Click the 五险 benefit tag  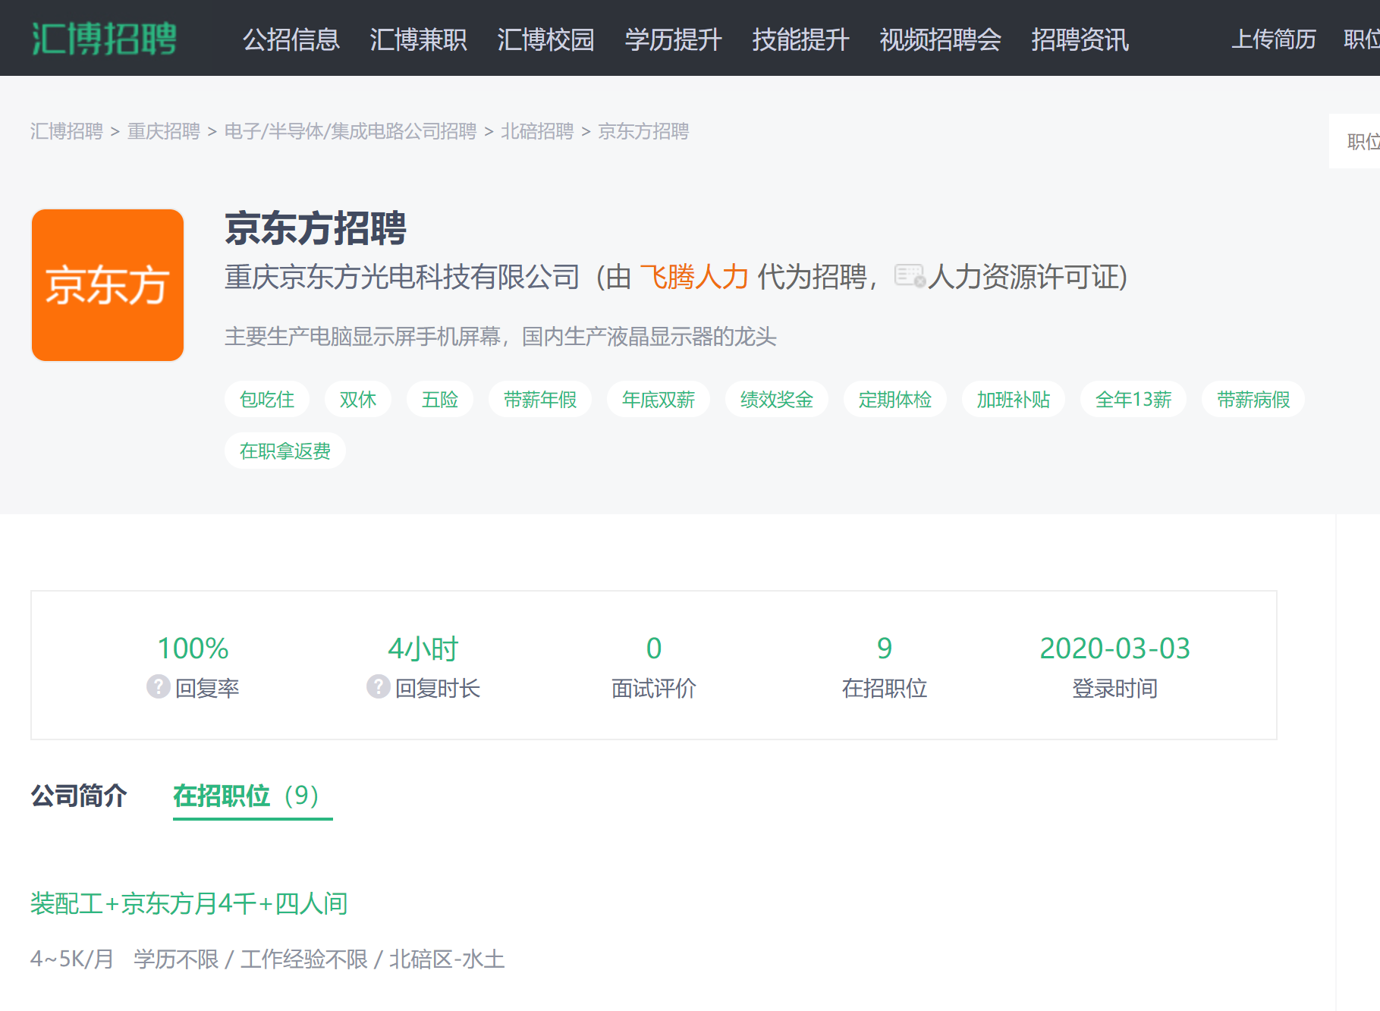point(440,399)
